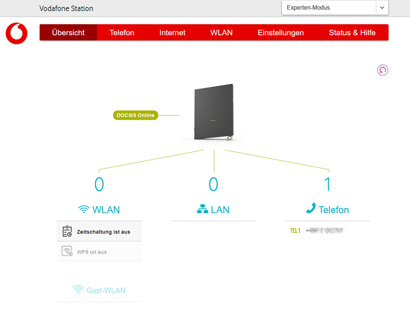410x317 pixels.
Task: Open the Experten-Modus dropdown
Action: [328, 7]
